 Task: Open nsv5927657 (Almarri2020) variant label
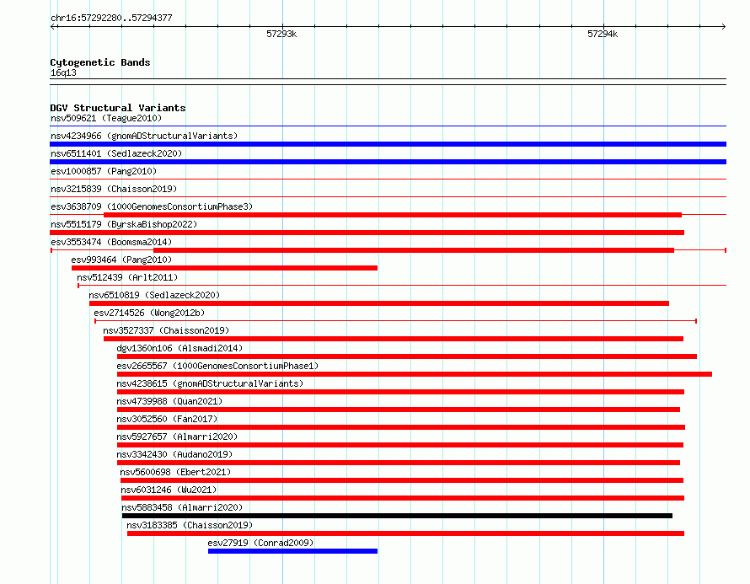(x=177, y=437)
